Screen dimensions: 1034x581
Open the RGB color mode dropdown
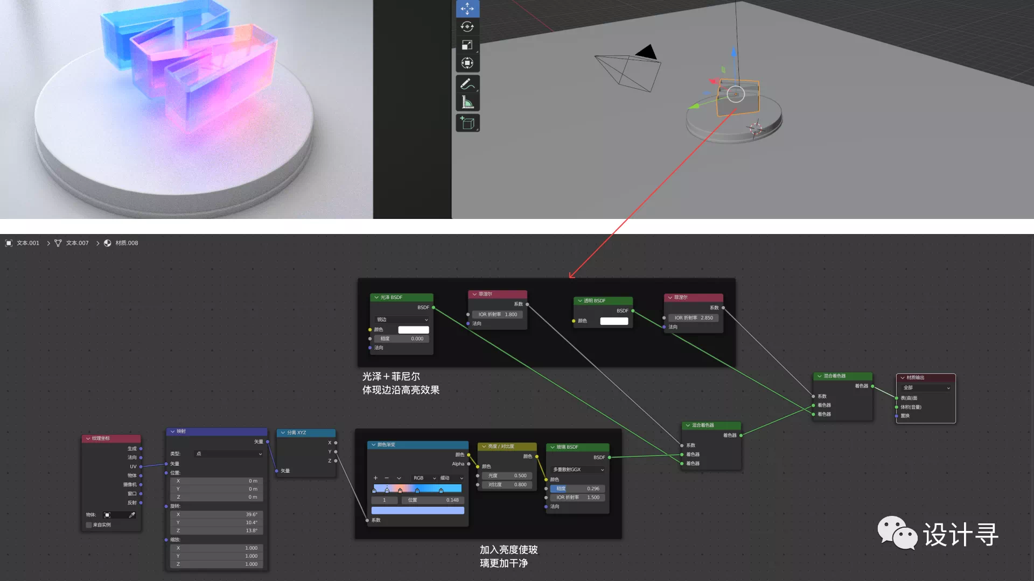click(x=424, y=478)
